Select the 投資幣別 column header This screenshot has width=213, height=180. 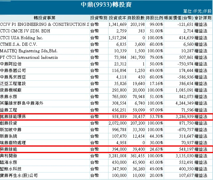(x=99, y=18)
